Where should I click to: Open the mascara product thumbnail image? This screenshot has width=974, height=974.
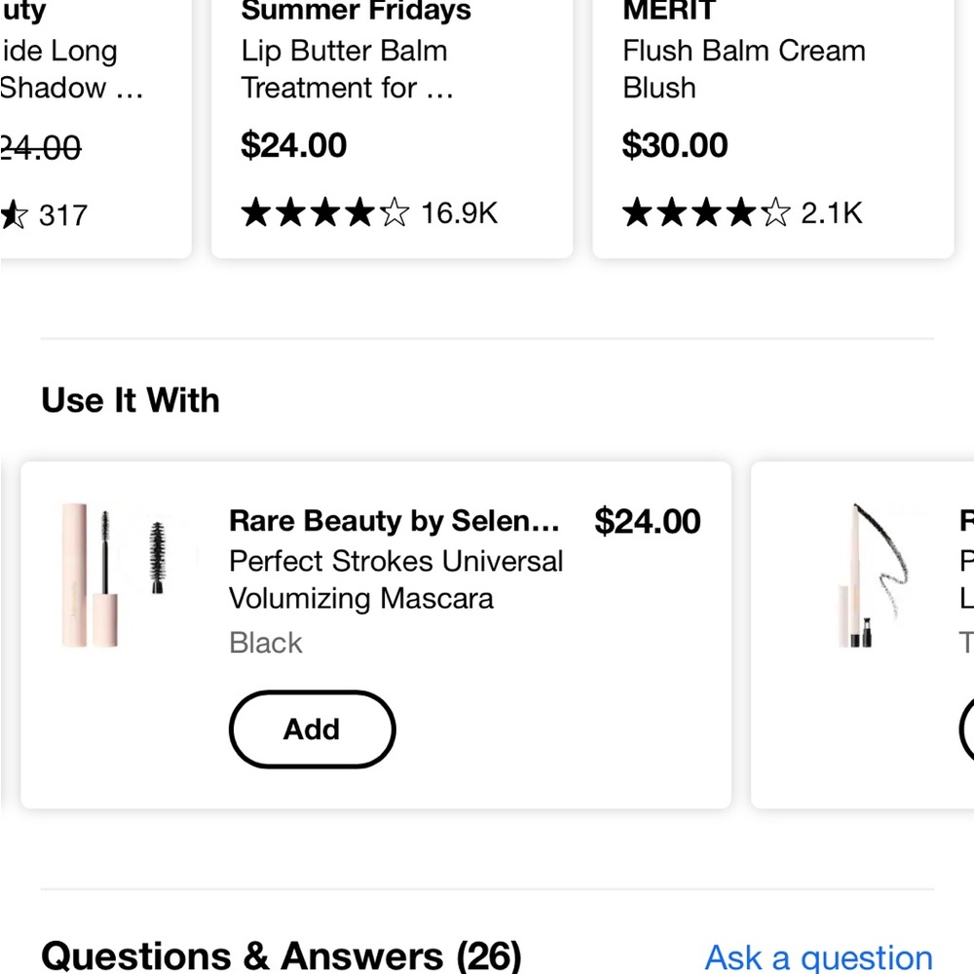click(x=121, y=576)
